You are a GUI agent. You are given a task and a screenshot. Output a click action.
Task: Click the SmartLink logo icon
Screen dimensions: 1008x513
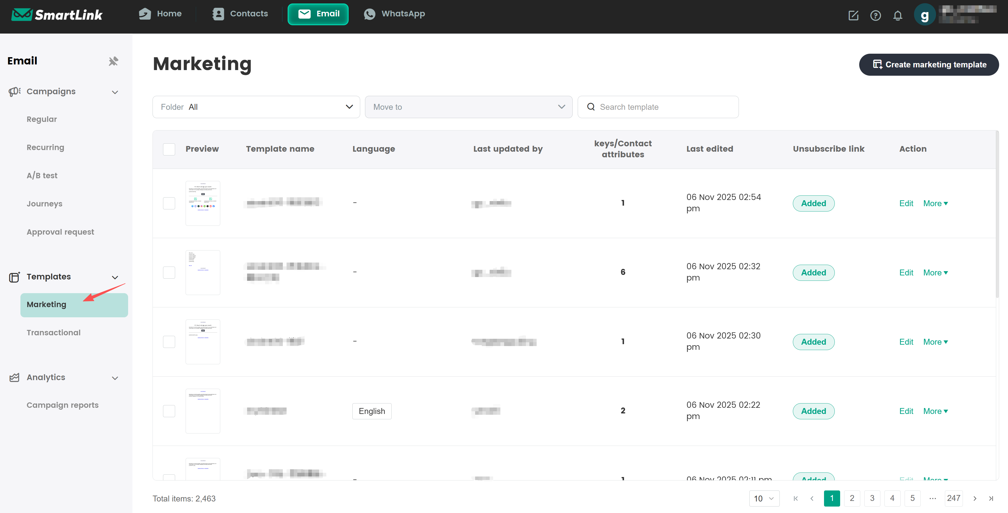pos(21,14)
